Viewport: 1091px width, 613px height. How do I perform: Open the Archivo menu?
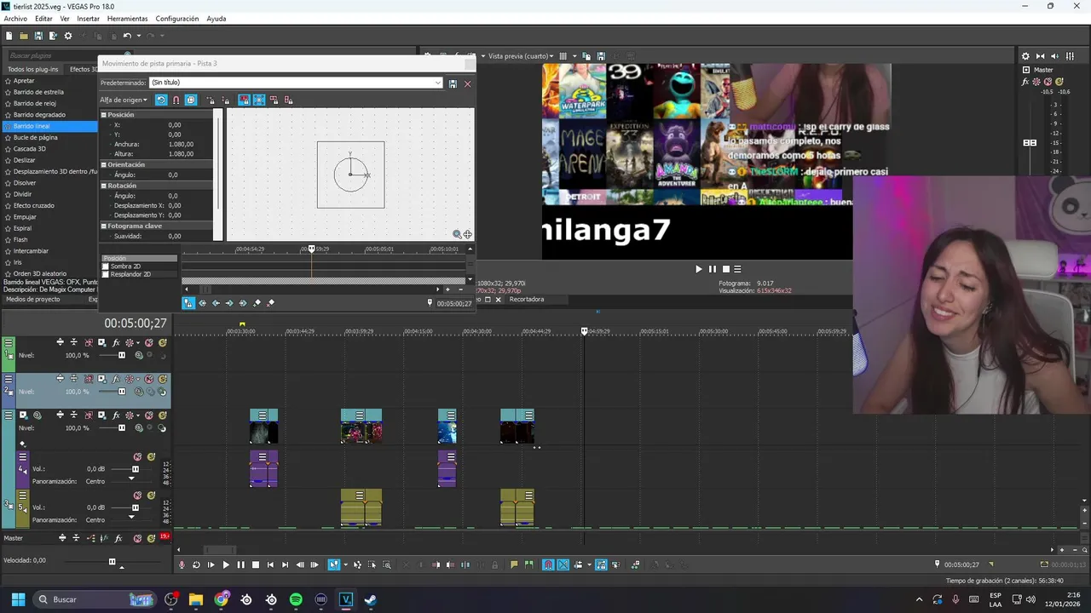(x=15, y=19)
